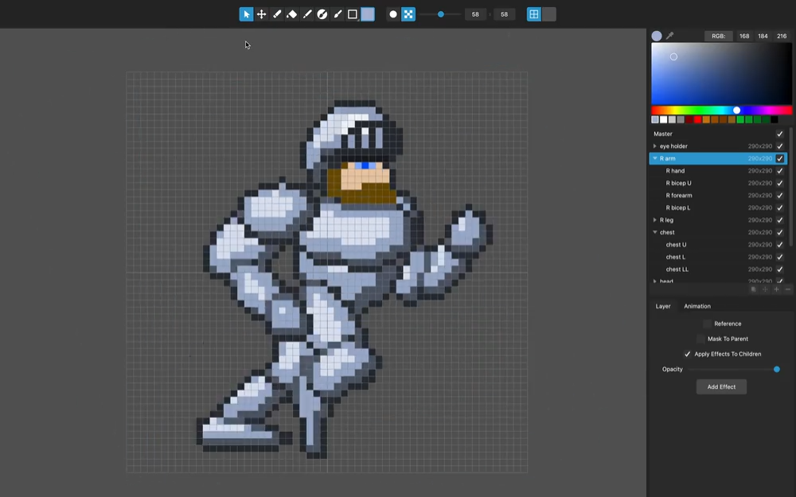Uncheck Apply Effects To Children
Image resolution: width=796 pixels, height=497 pixels.
(x=688, y=354)
